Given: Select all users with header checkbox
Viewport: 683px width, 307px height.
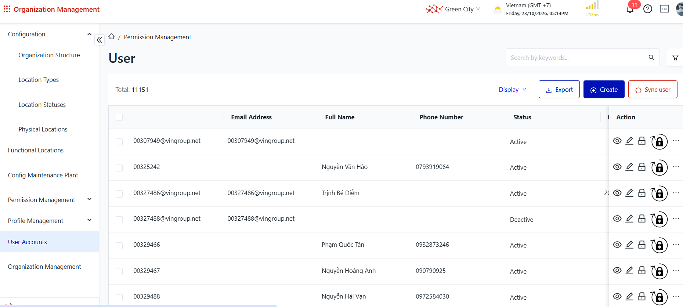Looking at the screenshot, I should click(x=119, y=117).
